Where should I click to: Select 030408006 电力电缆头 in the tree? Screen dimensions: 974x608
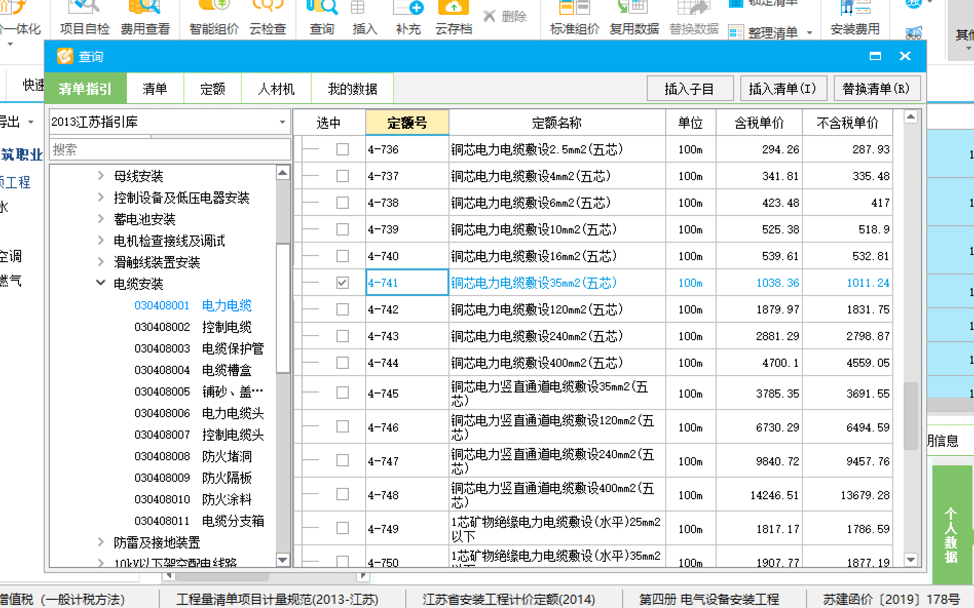click(199, 413)
